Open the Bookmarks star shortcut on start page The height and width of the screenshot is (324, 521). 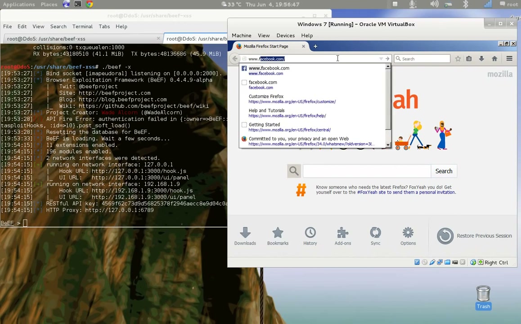click(278, 236)
